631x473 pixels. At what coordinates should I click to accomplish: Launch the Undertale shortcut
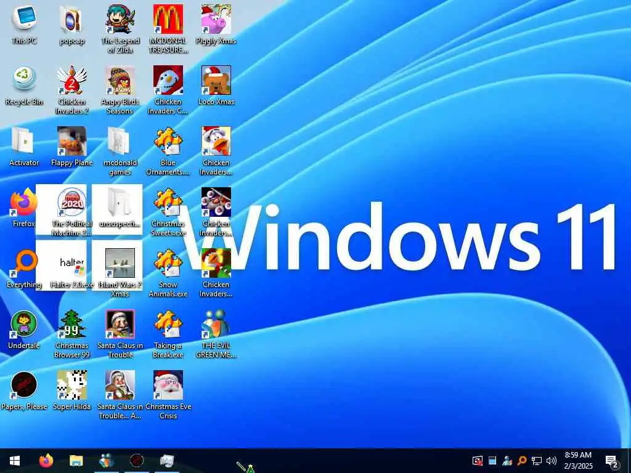click(x=23, y=324)
